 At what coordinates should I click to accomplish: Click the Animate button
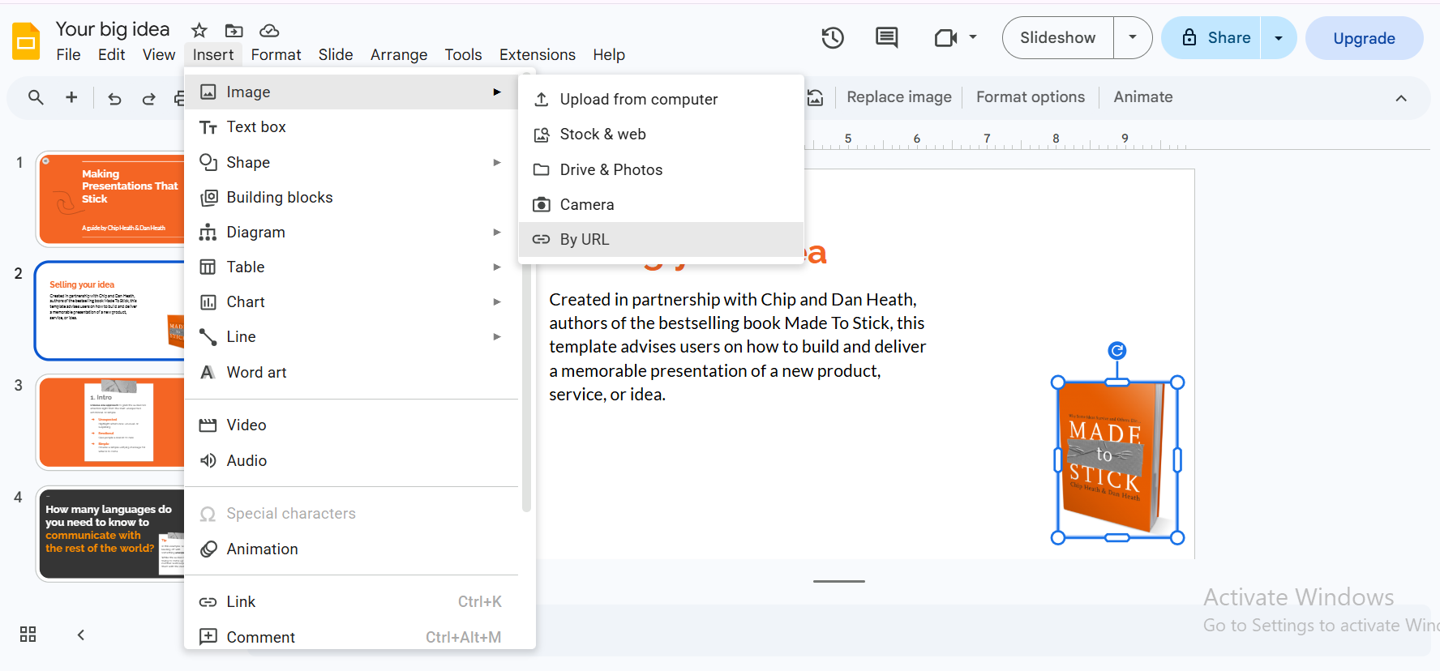click(x=1143, y=97)
